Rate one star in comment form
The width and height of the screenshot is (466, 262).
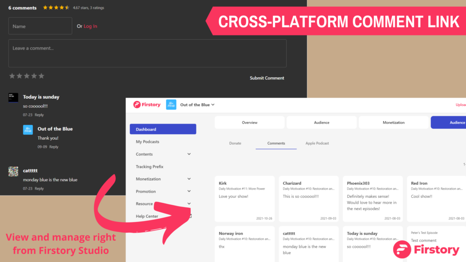coord(12,76)
